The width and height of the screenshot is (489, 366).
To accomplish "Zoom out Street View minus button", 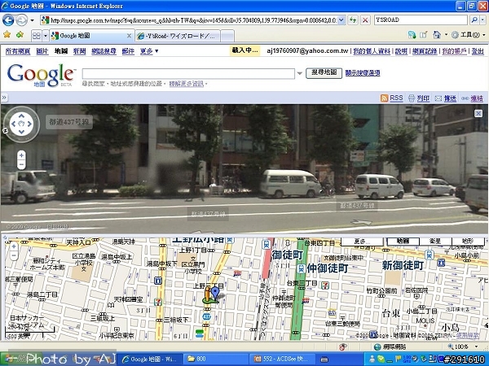I will 21,164.
